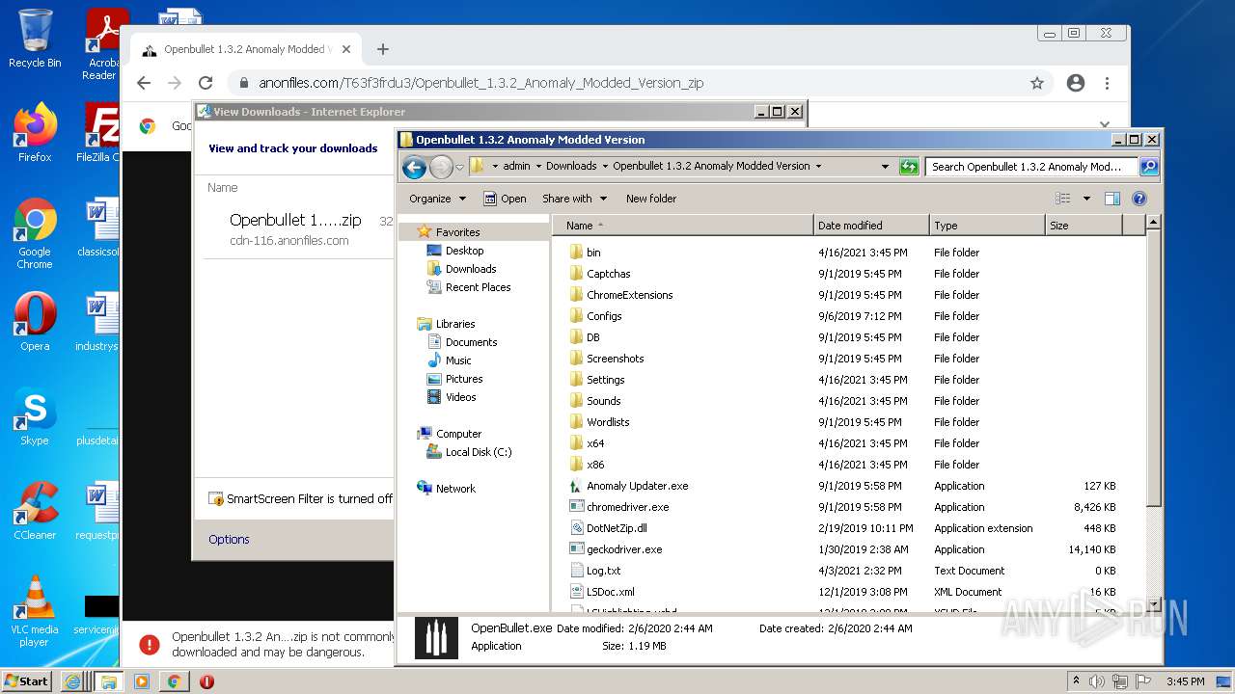Select the Captchas folder
Screen dimensions: 1235x694
tap(608, 274)
